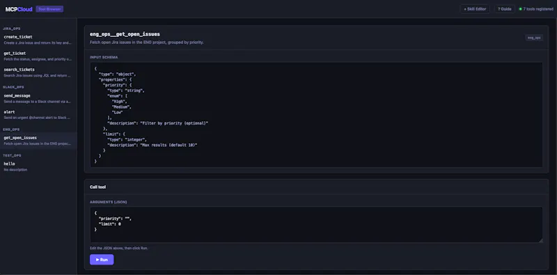This screenshot has height=275, width=557.
Task: Click the eng_ops__get_open_issues title
Action: click(125, 35)
